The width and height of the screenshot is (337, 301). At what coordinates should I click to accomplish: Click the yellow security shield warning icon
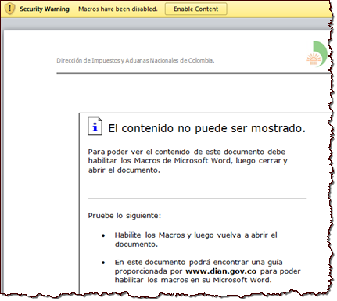tap(9, 9)
